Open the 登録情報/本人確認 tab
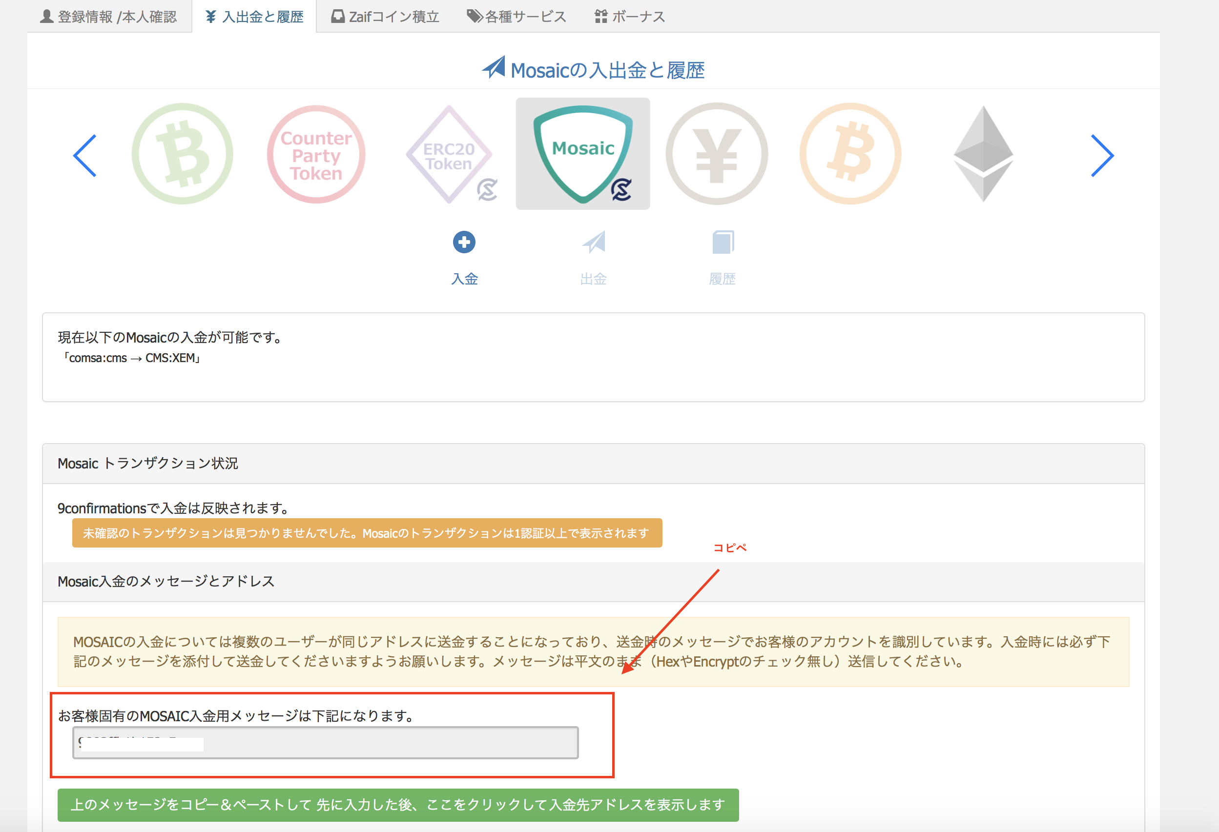Screen dimensions: 1219x832 (x=110, y=16)
